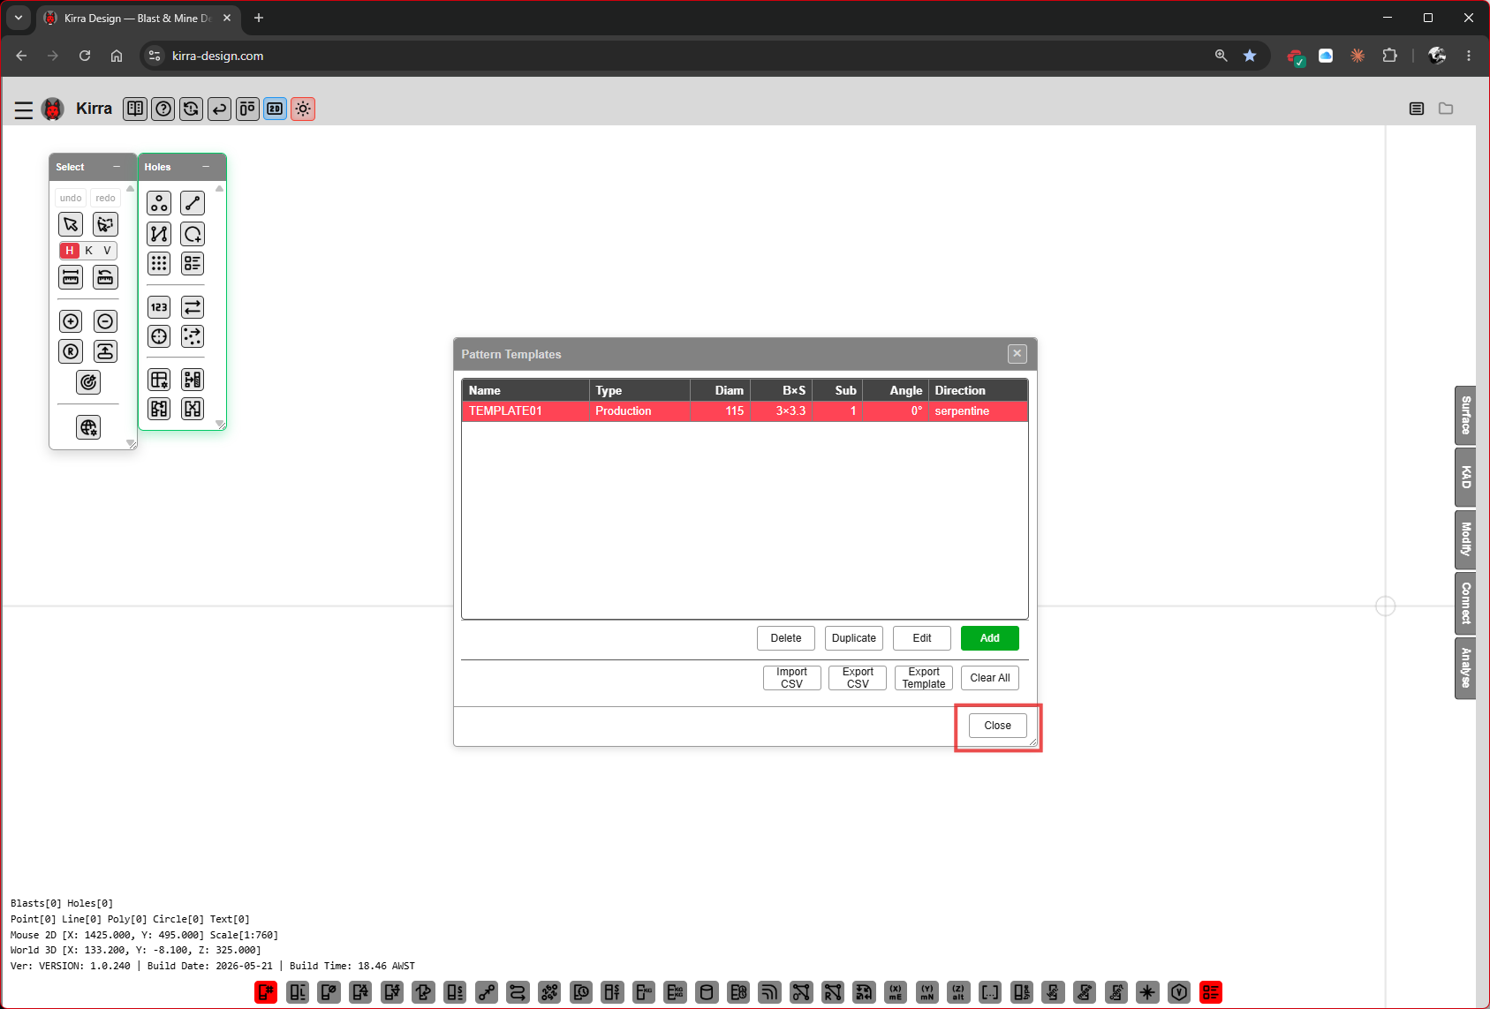Image resolution: width=1490 pixels, height=1009 pixels.
Task: Click the Clear All button
Action: [x=990, y=678]
